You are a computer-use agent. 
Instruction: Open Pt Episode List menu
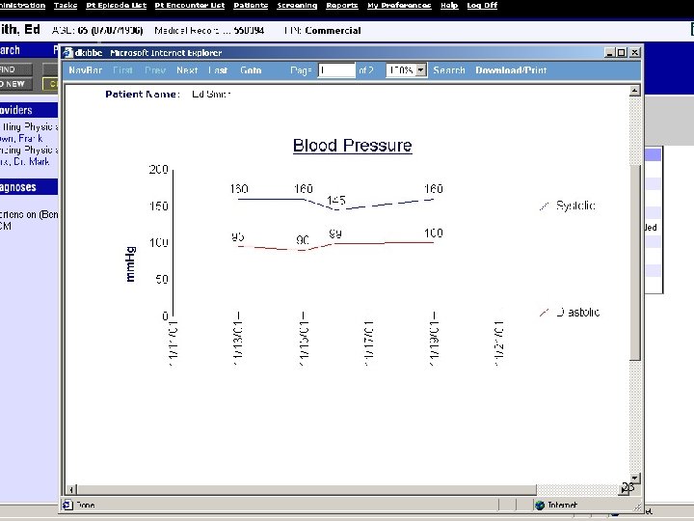116,6
